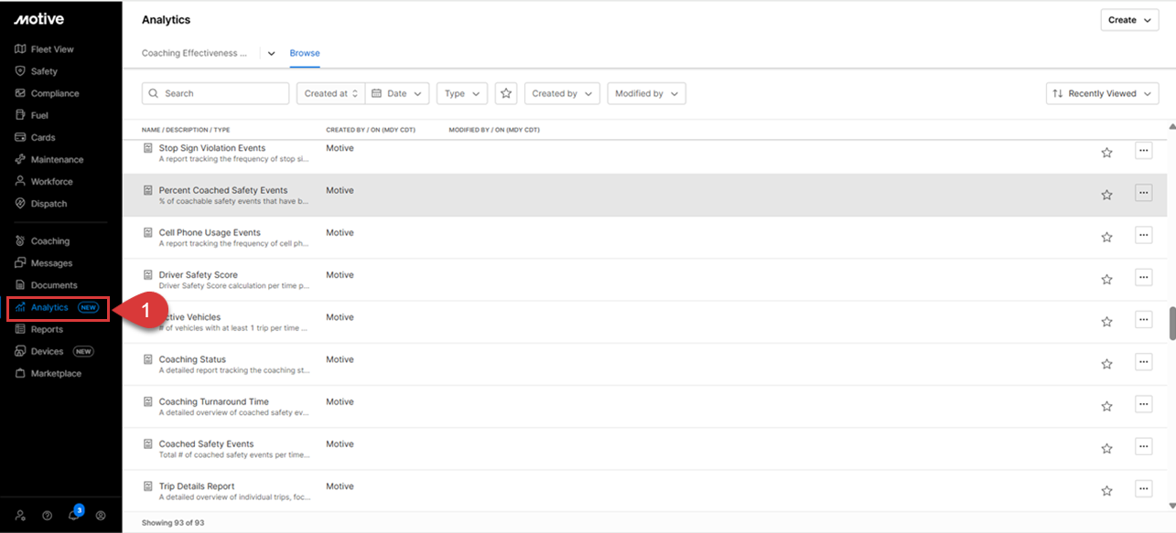Expand the Type filter dropdown
1176x533 pixels.
click(x=461, y=93)
